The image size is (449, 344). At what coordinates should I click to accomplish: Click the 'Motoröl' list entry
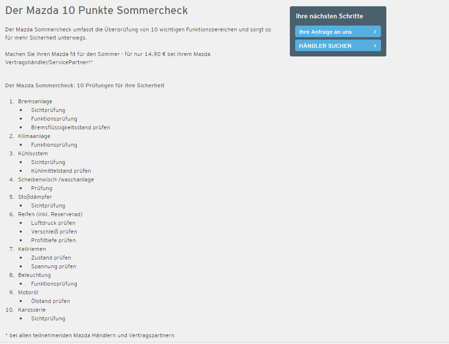pos(28,292)
